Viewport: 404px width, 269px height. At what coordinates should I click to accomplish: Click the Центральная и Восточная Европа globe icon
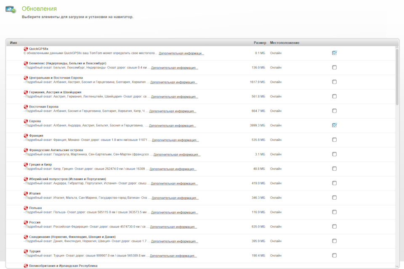click(26, 78)
